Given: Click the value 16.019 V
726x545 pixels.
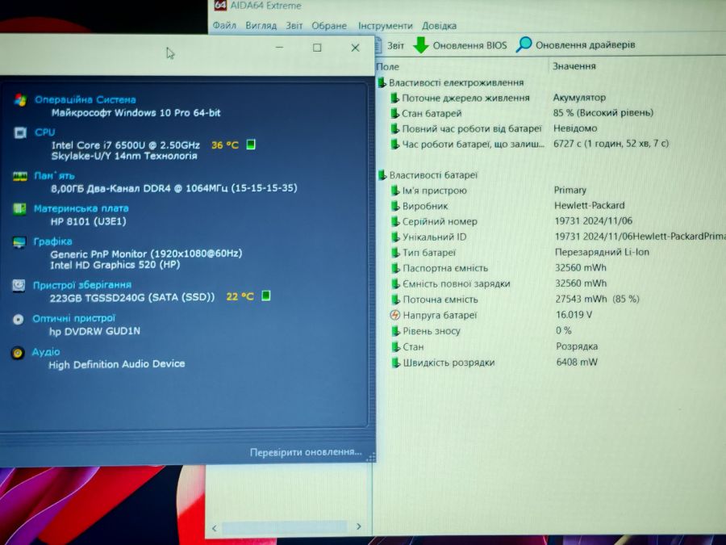Looking at the screenshot, I should click(574, 315).
